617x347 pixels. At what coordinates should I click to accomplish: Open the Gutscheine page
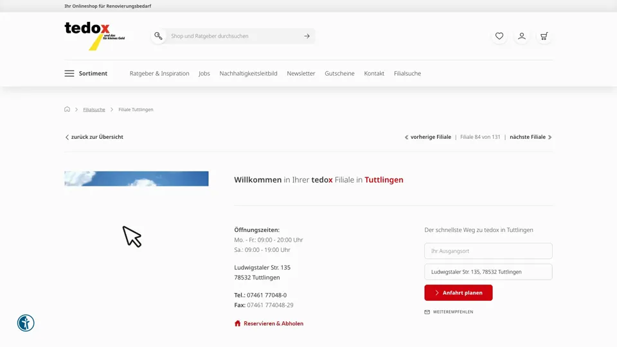coord(339,73)
